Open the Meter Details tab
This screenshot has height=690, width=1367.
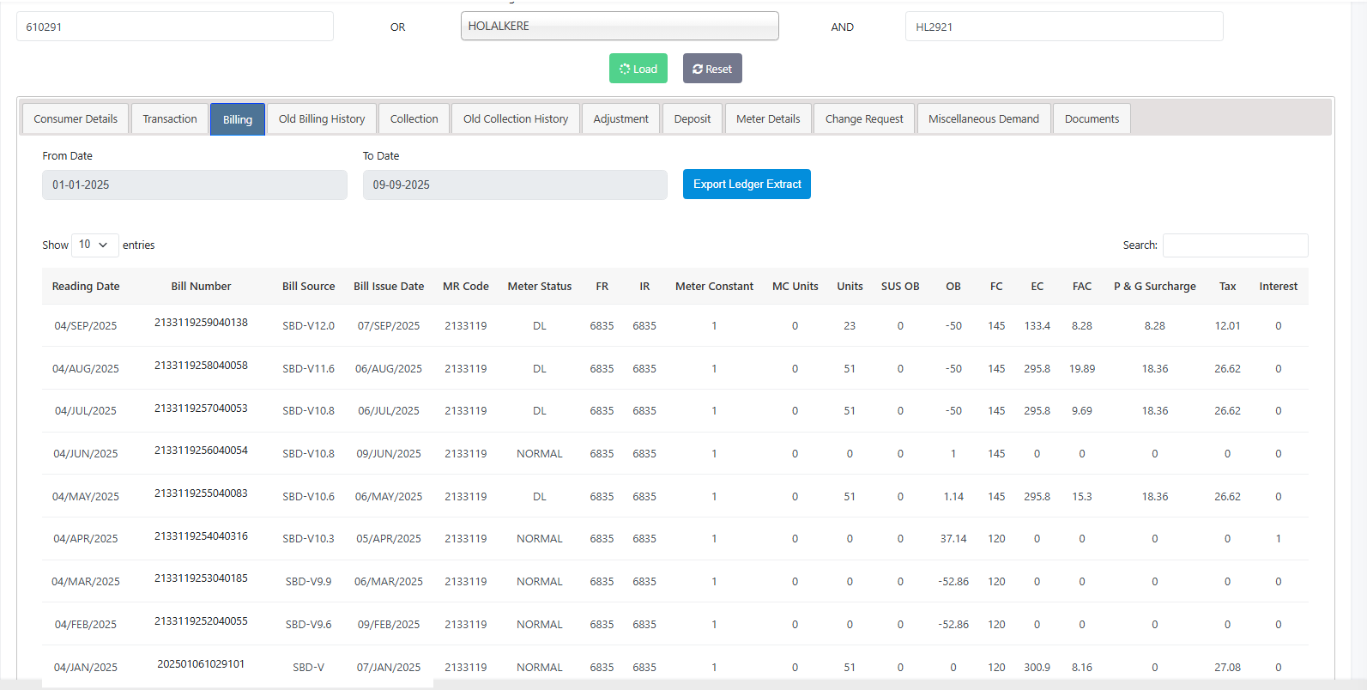(768, 119)
